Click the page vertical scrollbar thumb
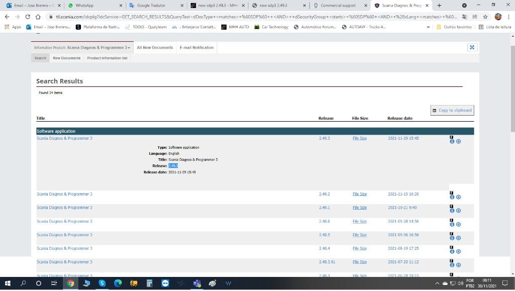The width and height of the screenshot is (515, 291). tap(512, 88)
